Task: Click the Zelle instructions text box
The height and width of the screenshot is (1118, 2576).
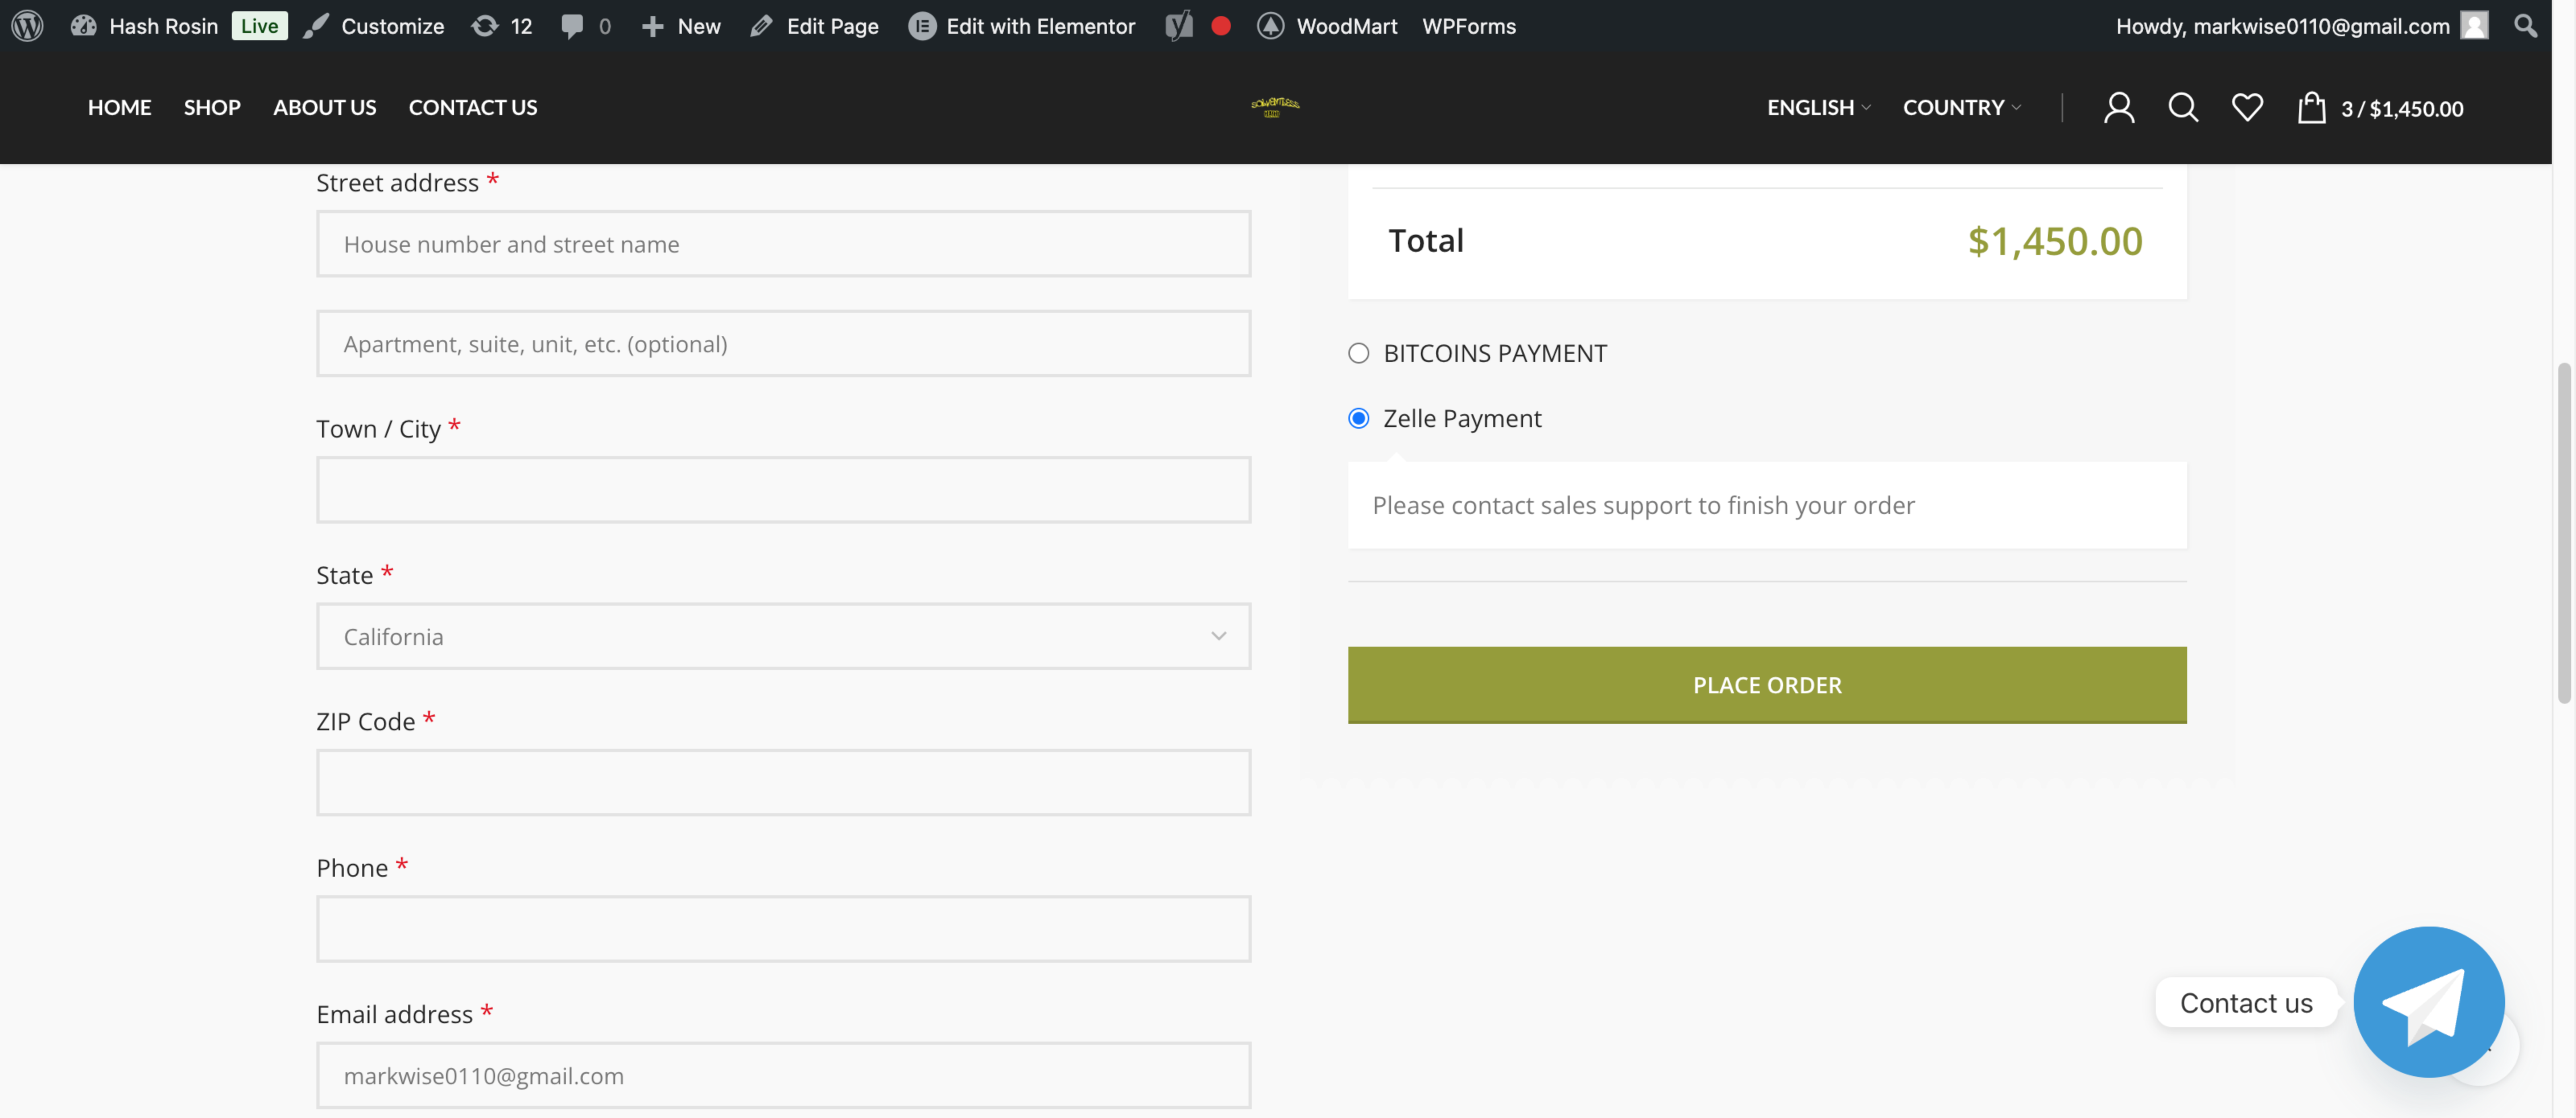Action: tap(1767, 505)
